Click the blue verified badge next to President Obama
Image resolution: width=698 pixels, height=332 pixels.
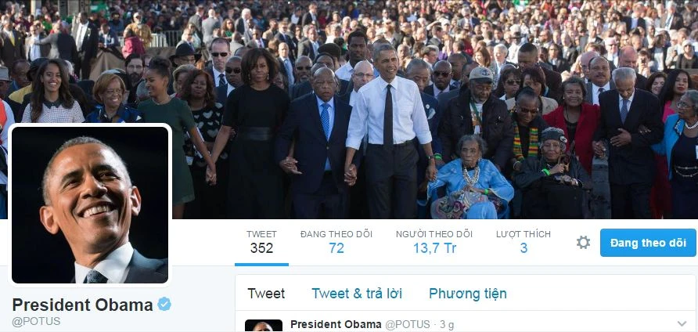(164, 305)
